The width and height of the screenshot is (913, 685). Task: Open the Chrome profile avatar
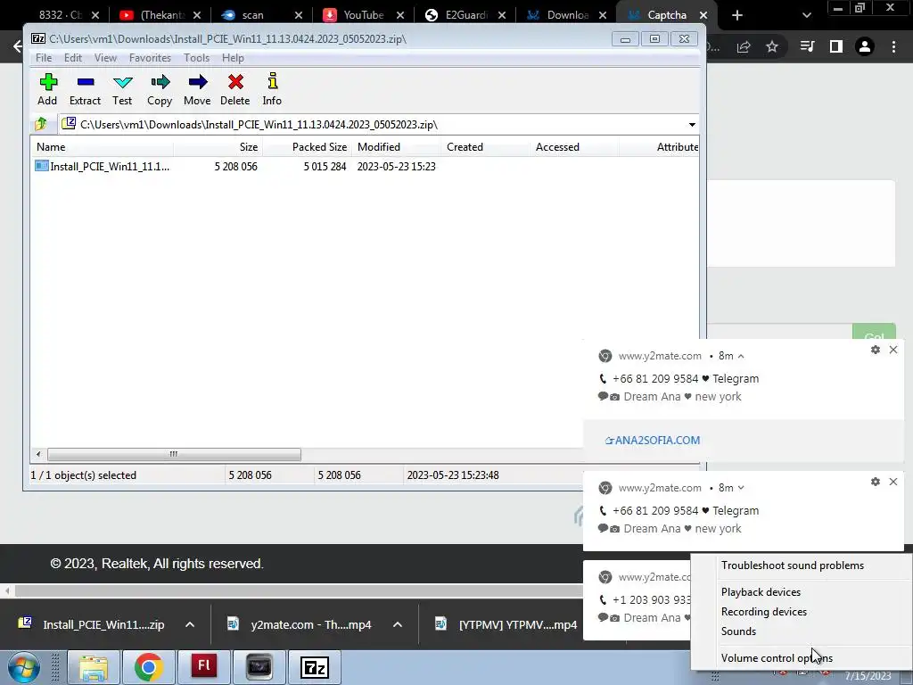865,46
